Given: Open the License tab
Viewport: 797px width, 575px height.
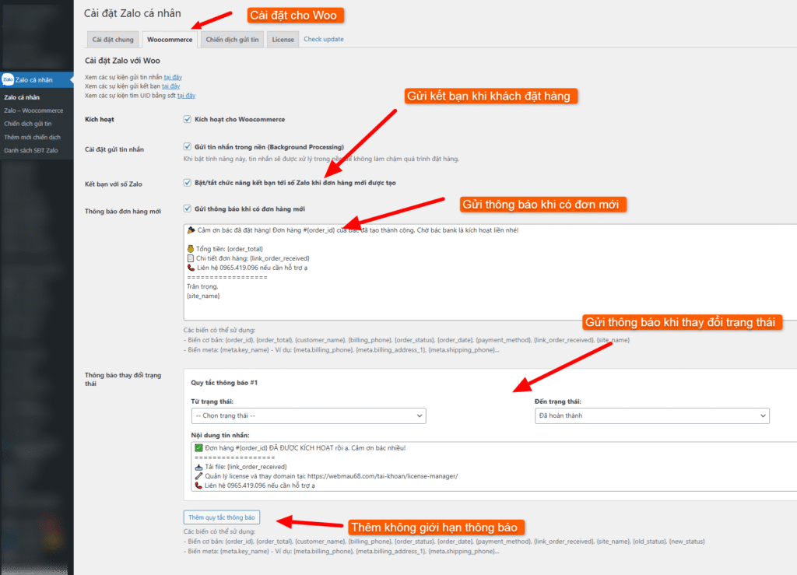Looking at the screenshot, I should (x=283, y=39).
